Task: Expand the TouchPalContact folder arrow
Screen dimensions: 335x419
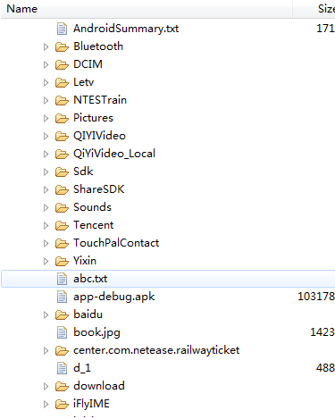Action: click(x=46, y=243)
